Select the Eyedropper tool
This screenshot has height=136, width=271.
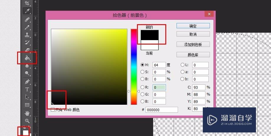point(27,11)
